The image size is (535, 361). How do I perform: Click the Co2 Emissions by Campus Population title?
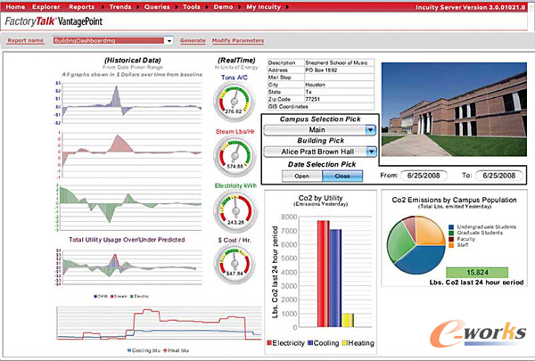[x=454, y=200]
